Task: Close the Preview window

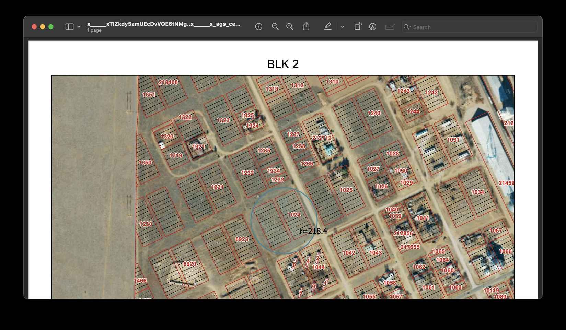Action: [x=34, y=27]
